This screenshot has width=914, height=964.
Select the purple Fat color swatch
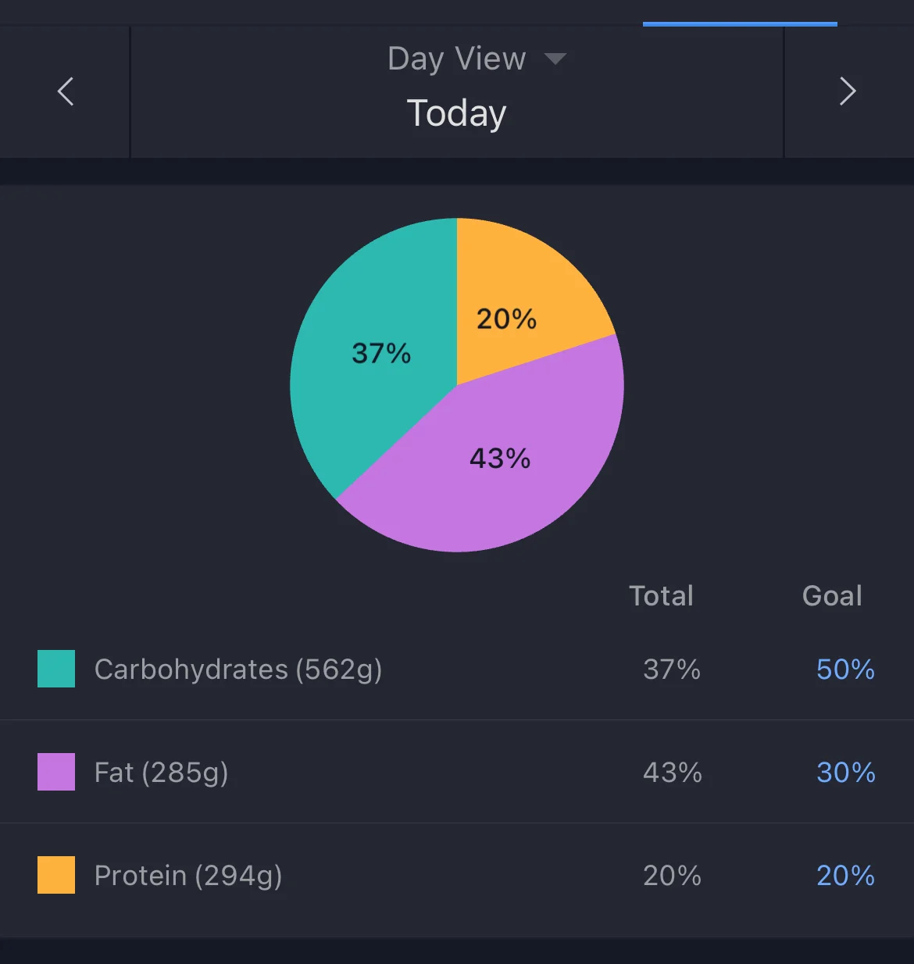tap(56, 772)
